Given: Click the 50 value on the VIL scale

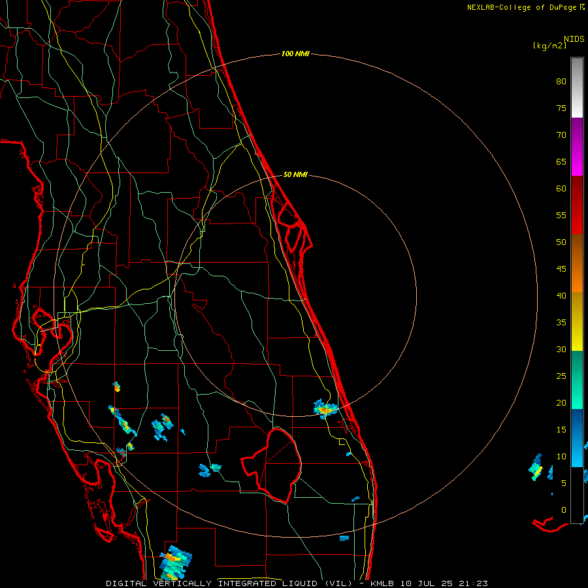Looking at the screenshot, I should pos(561,242).
